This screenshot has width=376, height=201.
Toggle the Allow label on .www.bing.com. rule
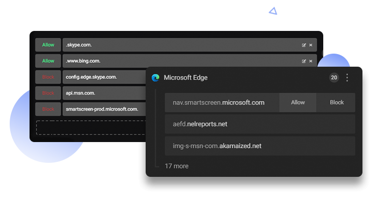(x=48, y=61)
